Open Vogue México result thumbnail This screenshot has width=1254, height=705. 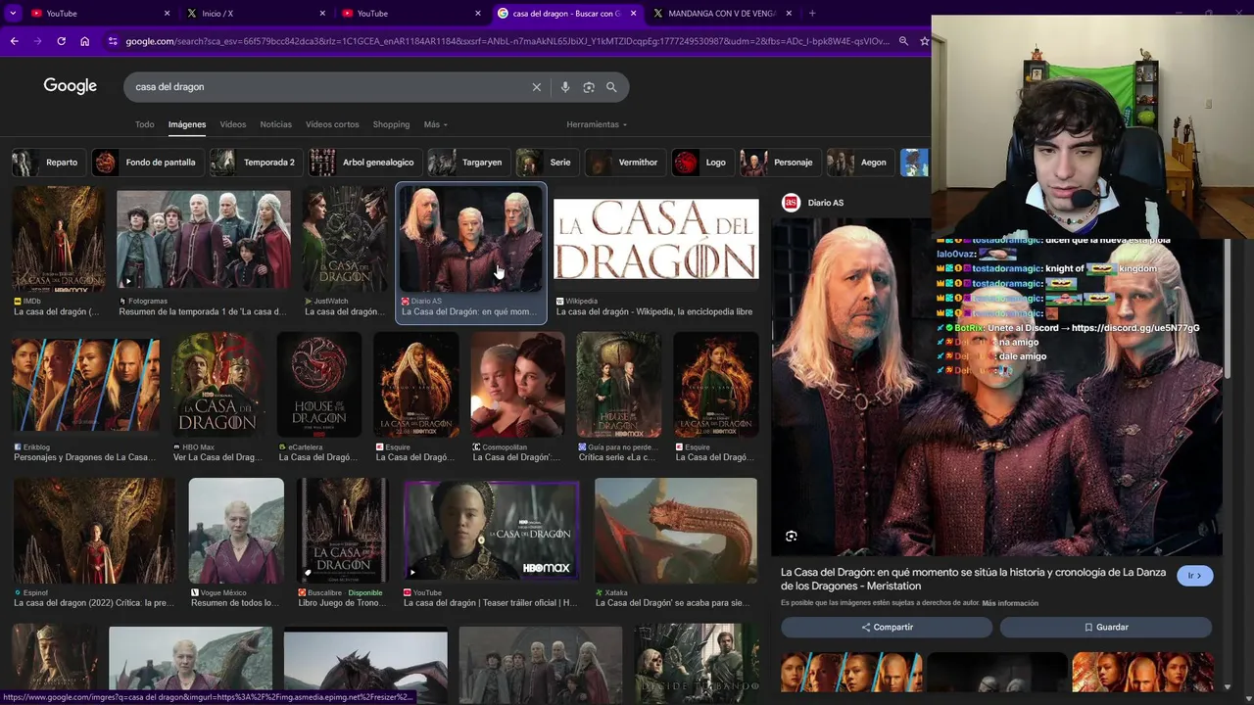236,531
